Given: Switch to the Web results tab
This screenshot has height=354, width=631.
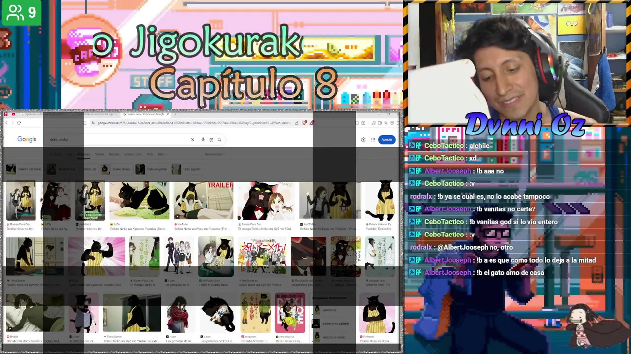Looking at the screenshot, I should coord(150,154).
